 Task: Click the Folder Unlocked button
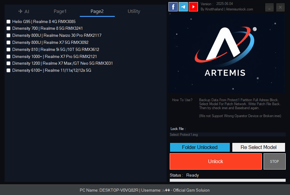click(200, 147)
